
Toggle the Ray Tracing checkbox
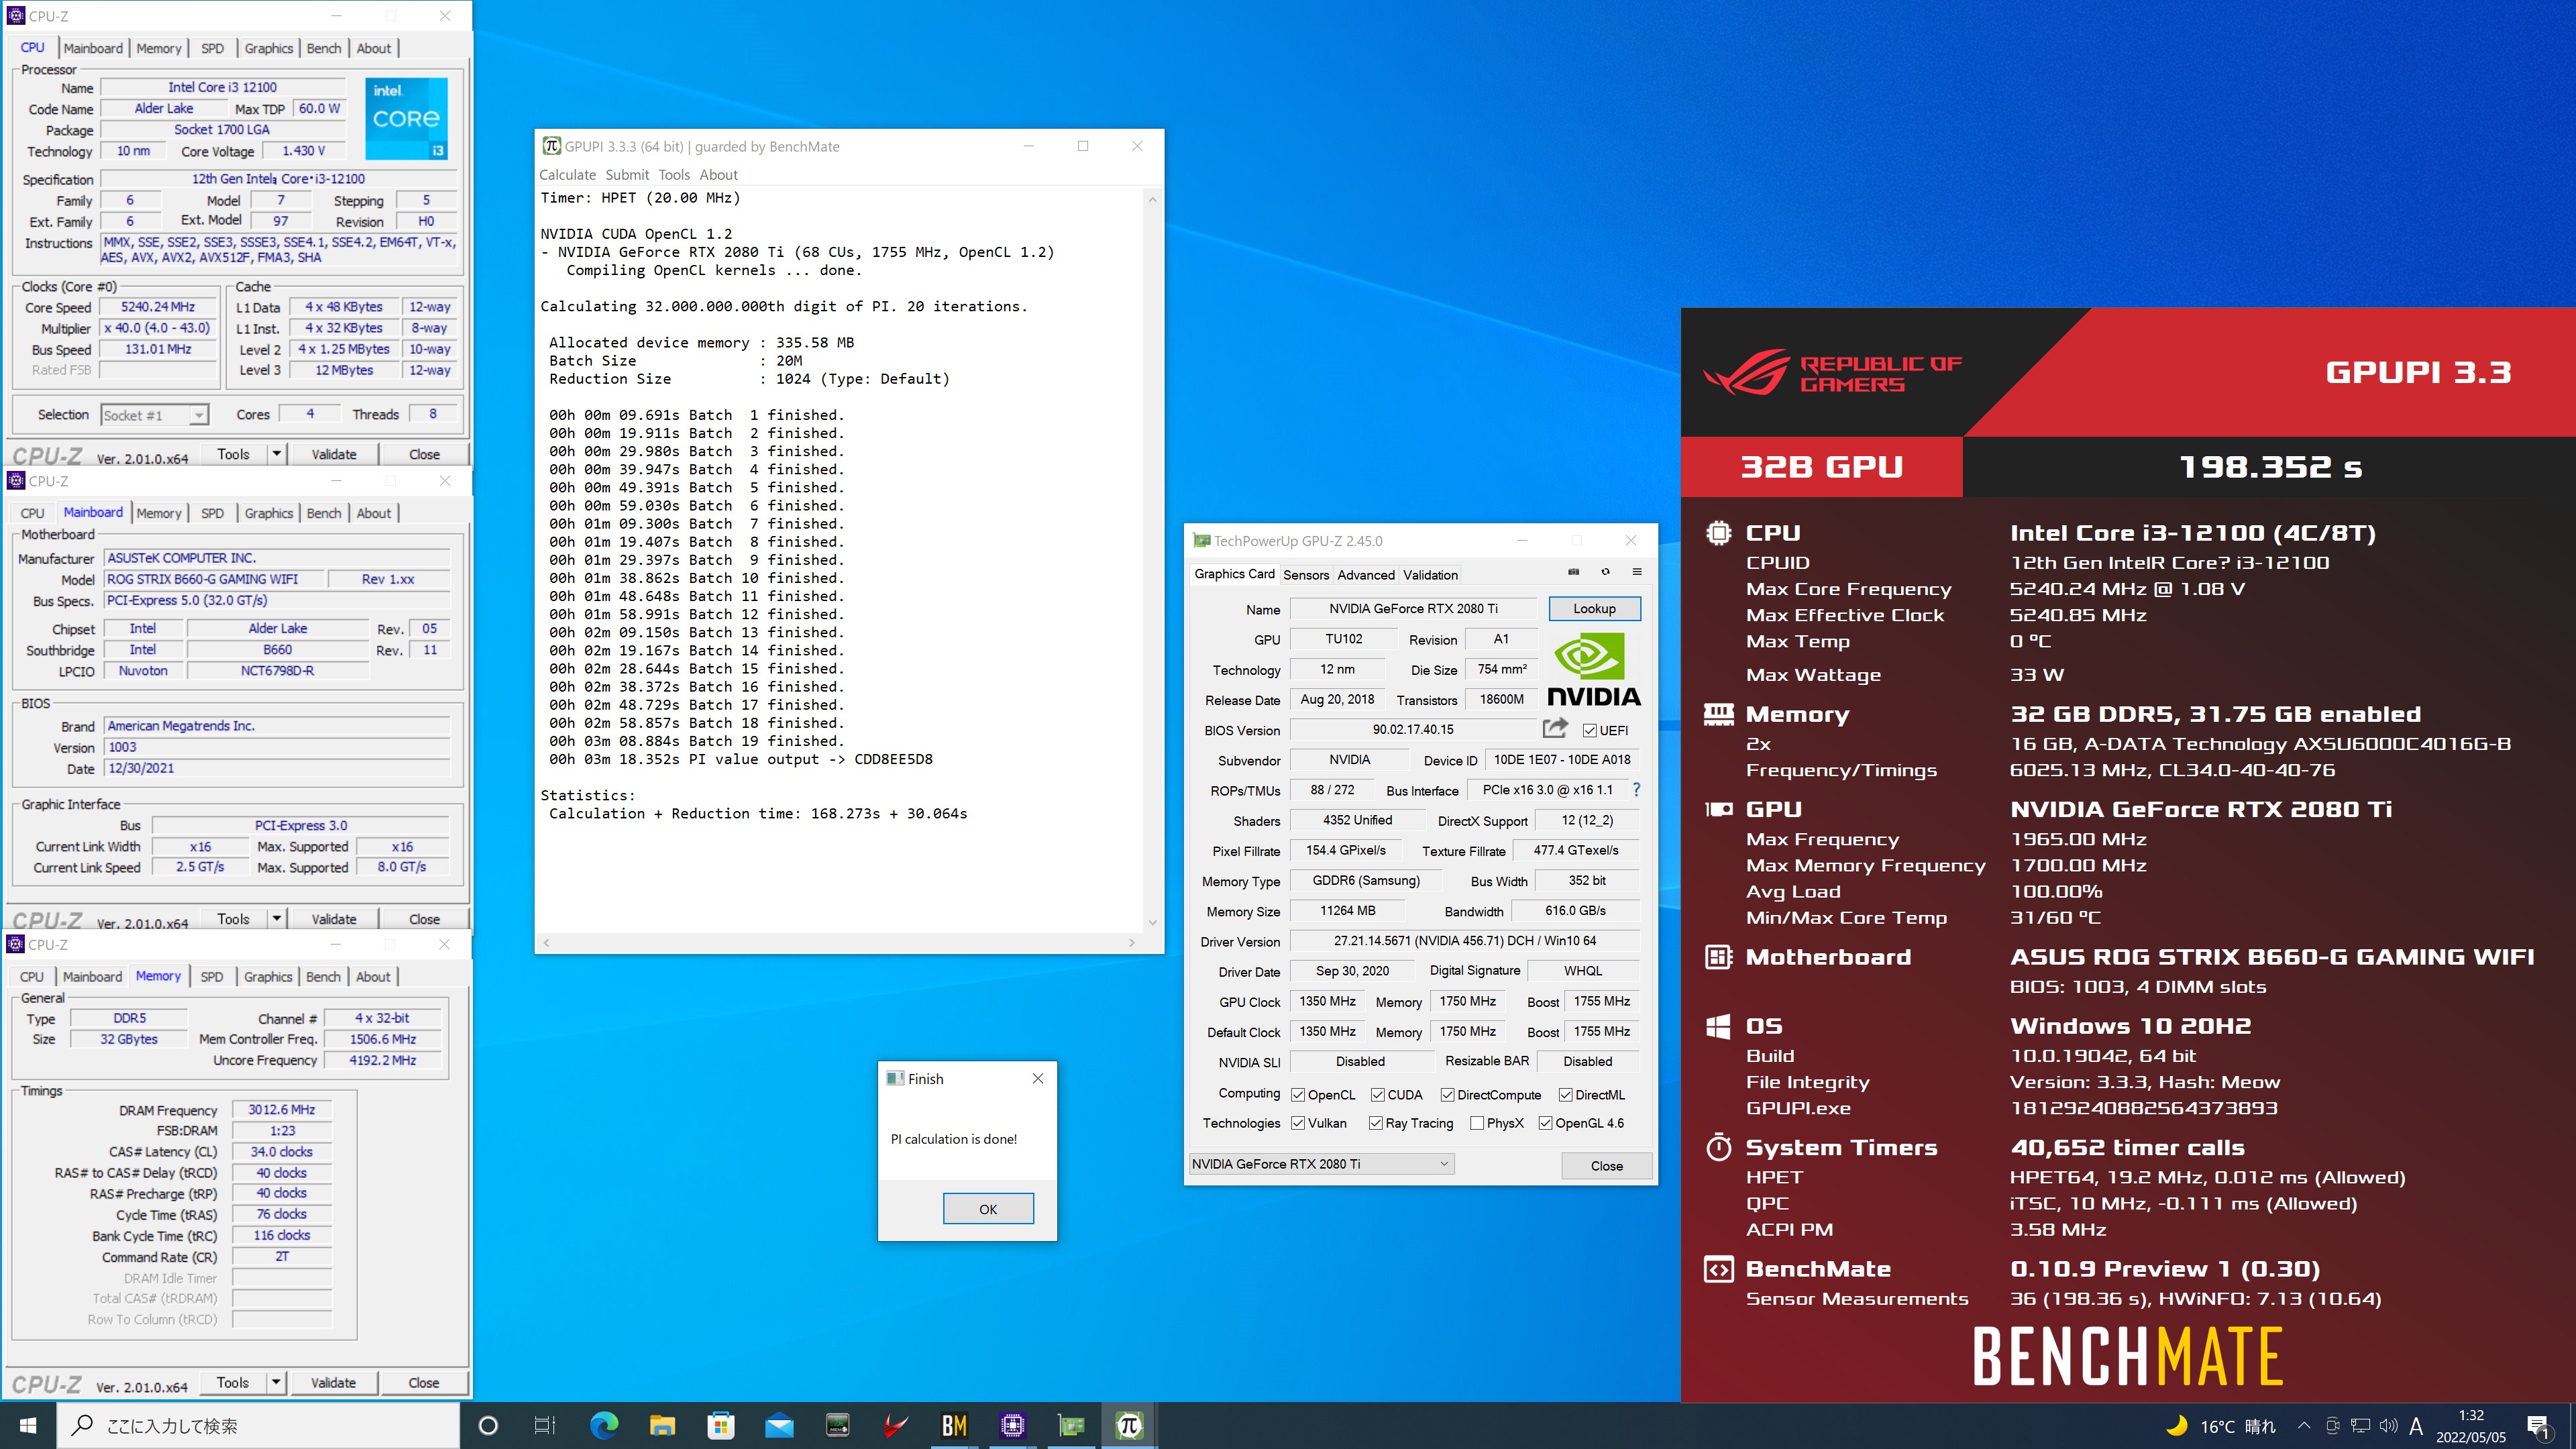pyautogui.click(x=1376, y=1123)
